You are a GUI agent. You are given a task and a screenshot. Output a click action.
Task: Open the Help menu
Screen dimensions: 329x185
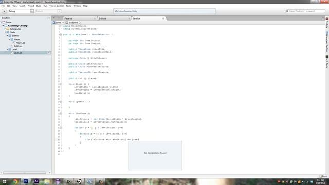pos(85,6)
